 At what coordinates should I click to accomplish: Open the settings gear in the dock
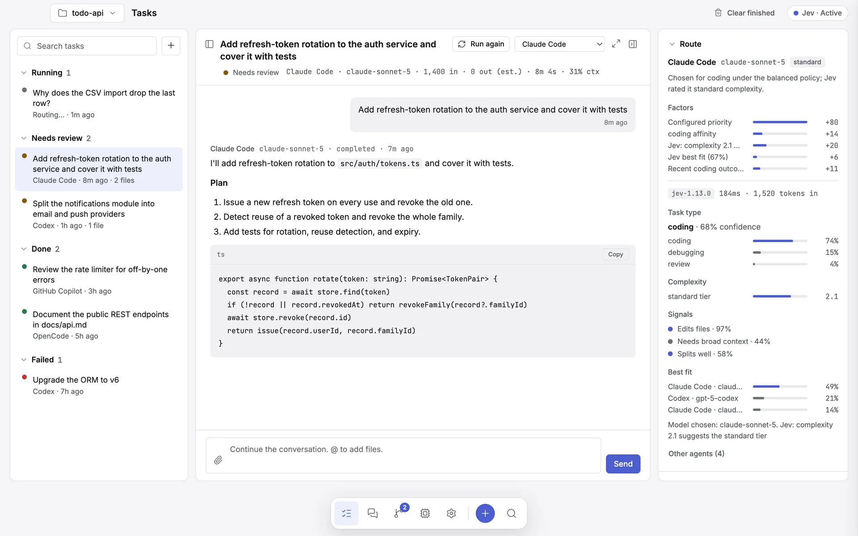click(451, 513)
